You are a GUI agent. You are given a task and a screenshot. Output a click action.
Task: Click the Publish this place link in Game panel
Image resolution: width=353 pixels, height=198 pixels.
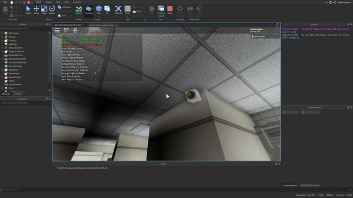pyautogui.click(x=82, y=168)
